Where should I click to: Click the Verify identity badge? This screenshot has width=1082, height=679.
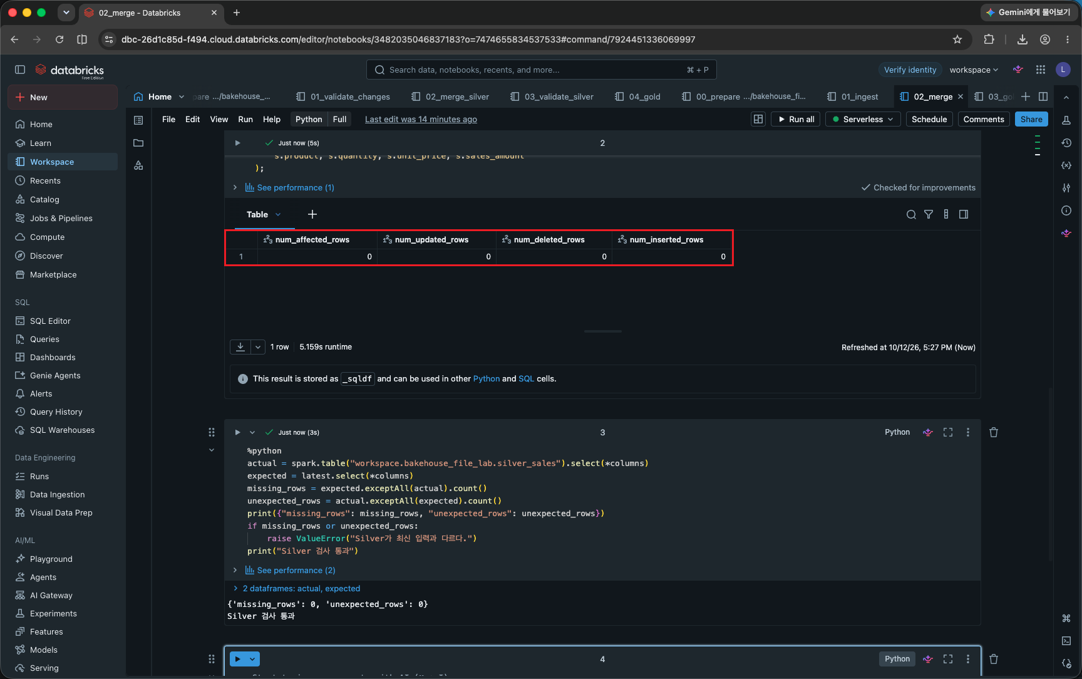click(910, 70)
